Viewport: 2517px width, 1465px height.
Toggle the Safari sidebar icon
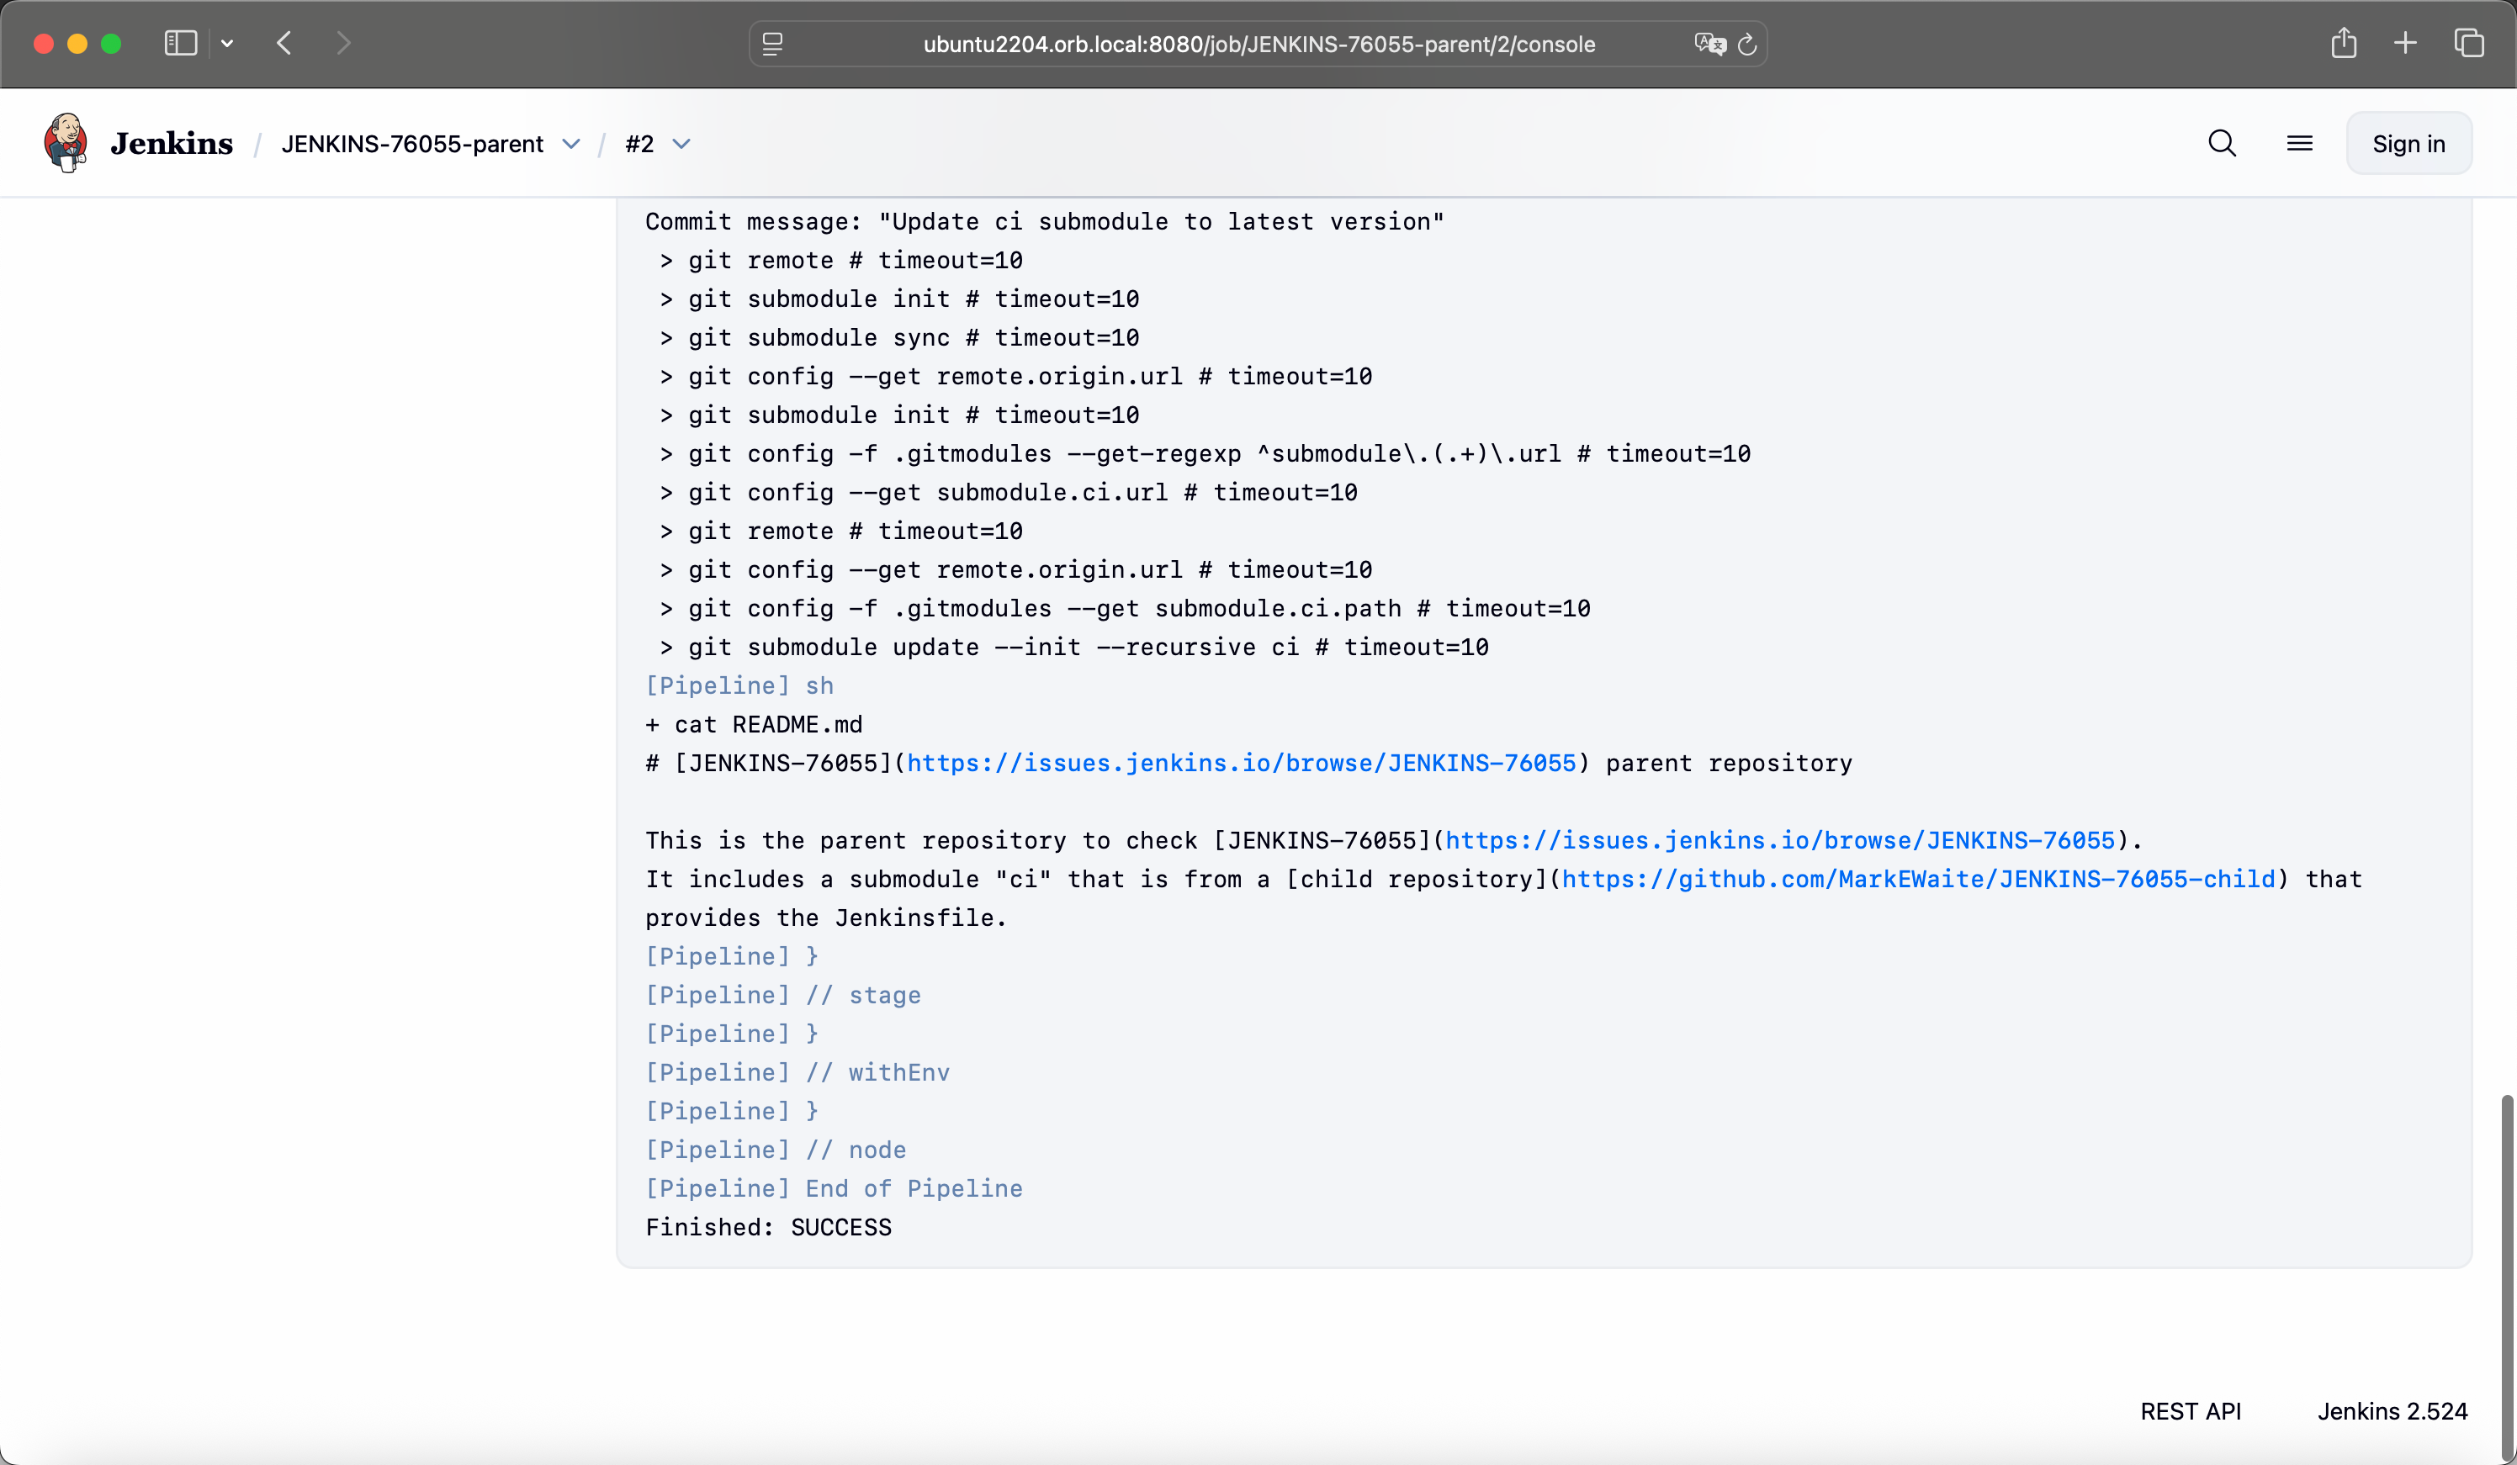(x=181, y=43)
